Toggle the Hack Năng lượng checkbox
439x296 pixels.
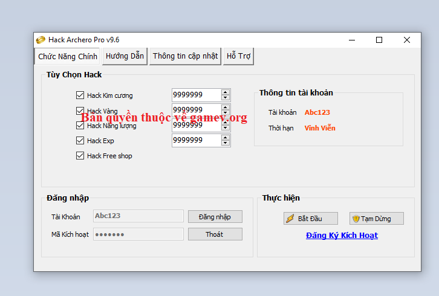(80, 125)
